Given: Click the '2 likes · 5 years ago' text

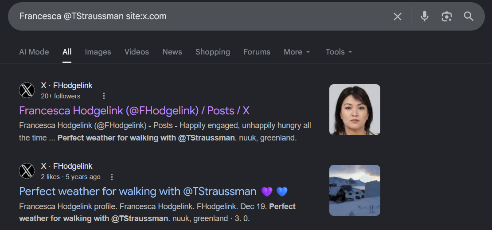Looking at the screenshot, I should click(x=70, y=177).
